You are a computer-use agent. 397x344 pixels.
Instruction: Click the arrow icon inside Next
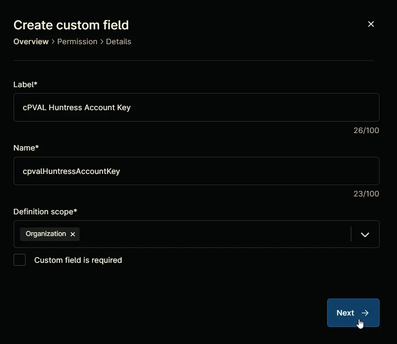click(365, 313)
